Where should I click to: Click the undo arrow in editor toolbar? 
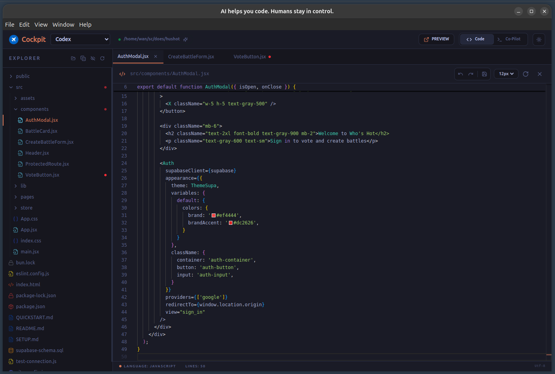461,74
